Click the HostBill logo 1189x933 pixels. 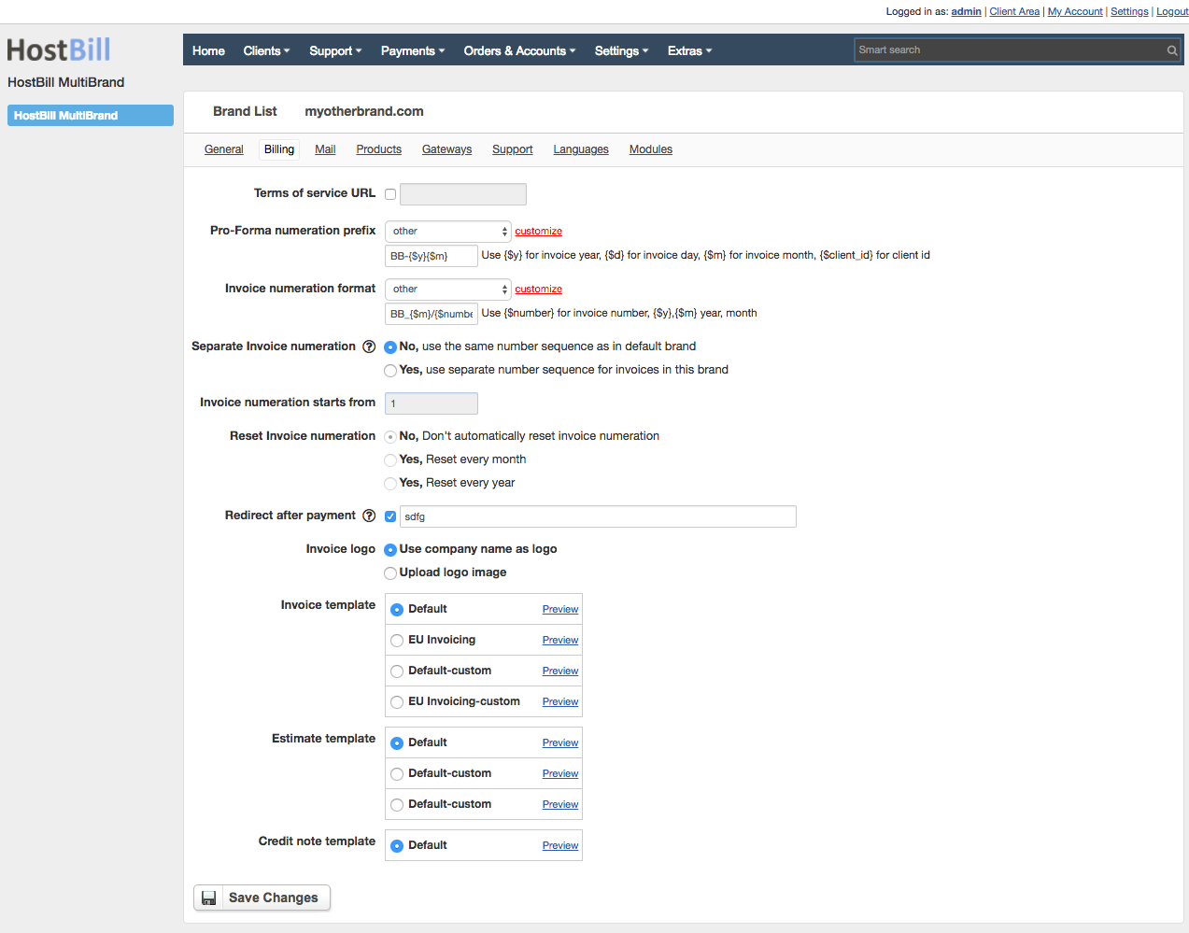pyautogui.click(x=58, y=49)
